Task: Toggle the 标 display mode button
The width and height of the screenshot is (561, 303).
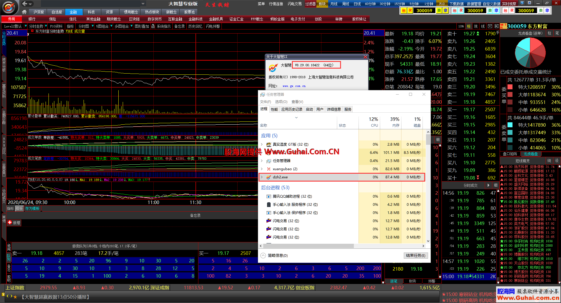Action: (x=469, y=26)
